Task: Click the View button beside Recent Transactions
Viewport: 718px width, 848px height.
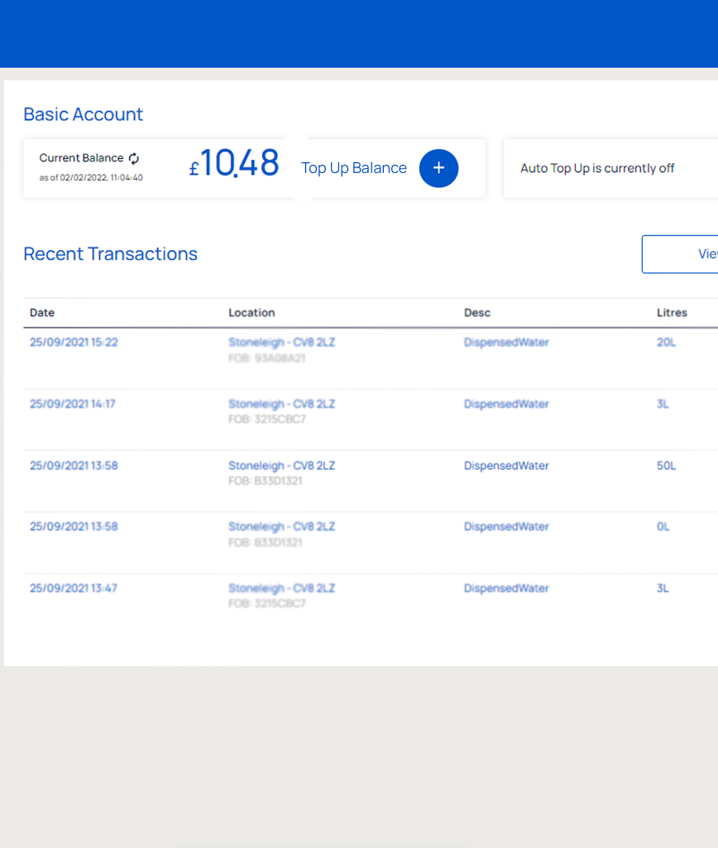Action: 680,254
